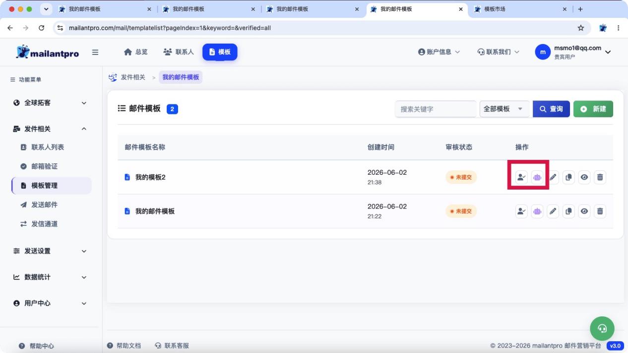
Task: Preview 我的模板2 with the eye icon
Action: (x=584, y=177)
